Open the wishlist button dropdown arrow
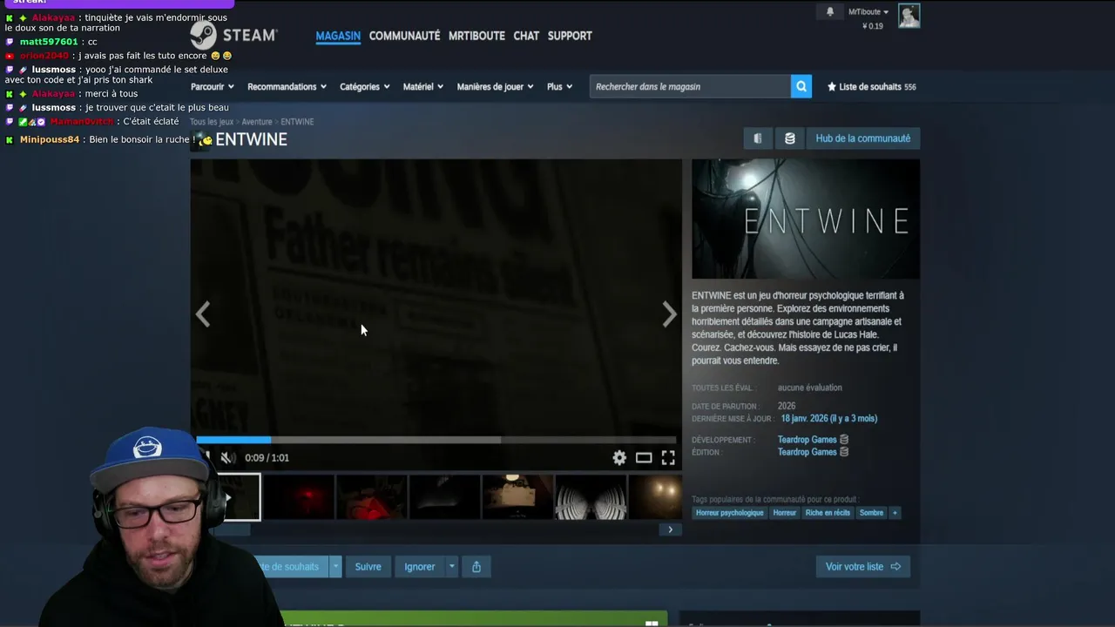Image resolution: width=1115 pixels, height=627 pixels. 335,567
